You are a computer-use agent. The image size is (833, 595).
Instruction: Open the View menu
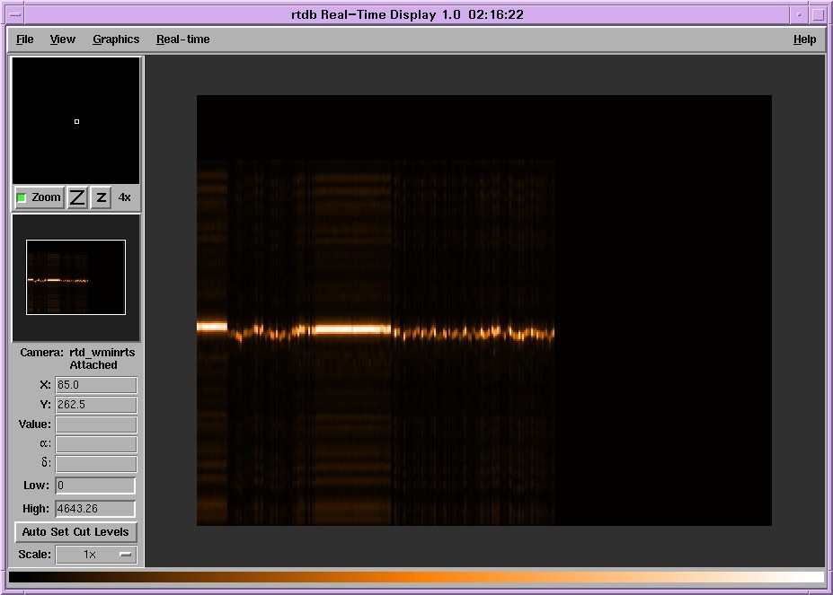63,39
